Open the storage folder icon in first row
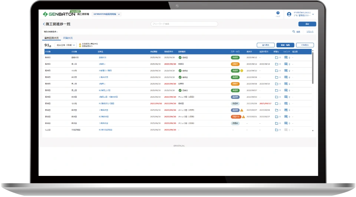 click(x=276, y=57)
